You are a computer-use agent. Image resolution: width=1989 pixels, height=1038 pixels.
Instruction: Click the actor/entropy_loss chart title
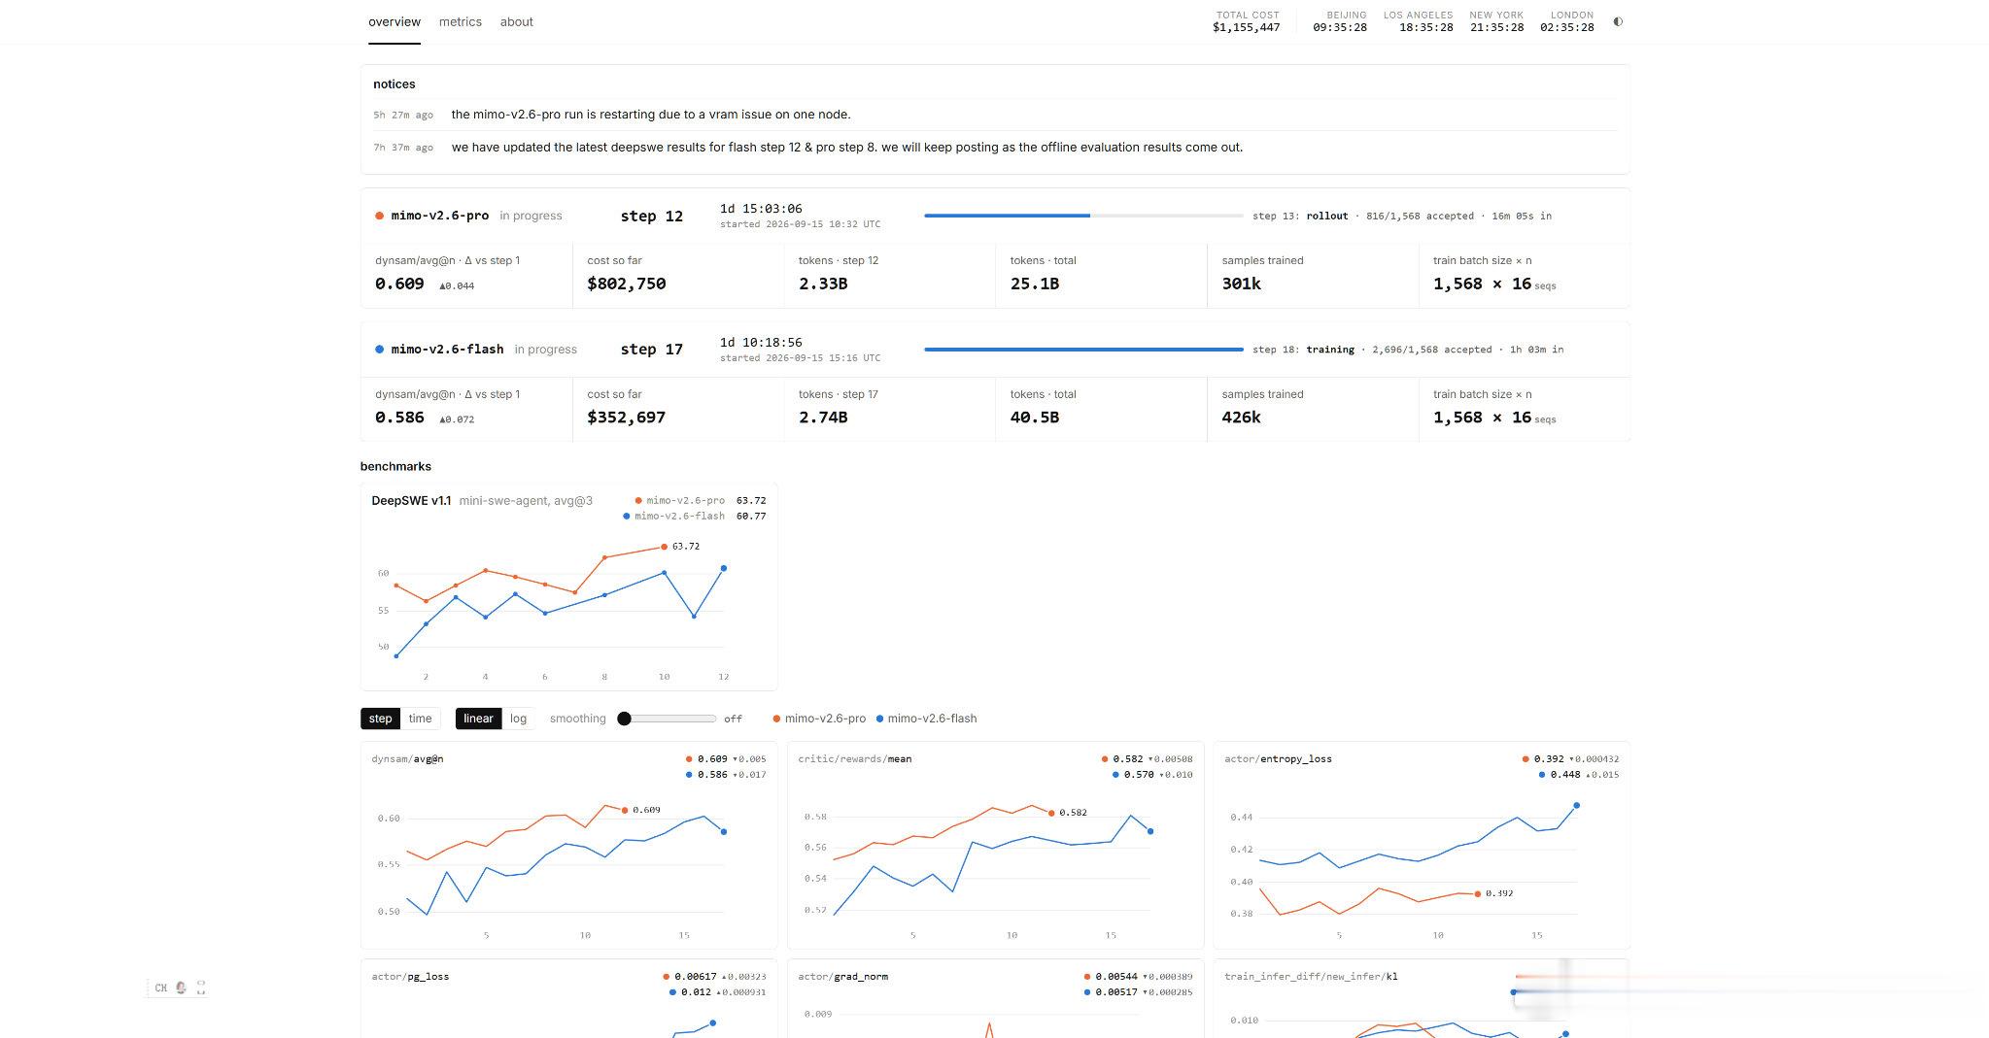1278,759
